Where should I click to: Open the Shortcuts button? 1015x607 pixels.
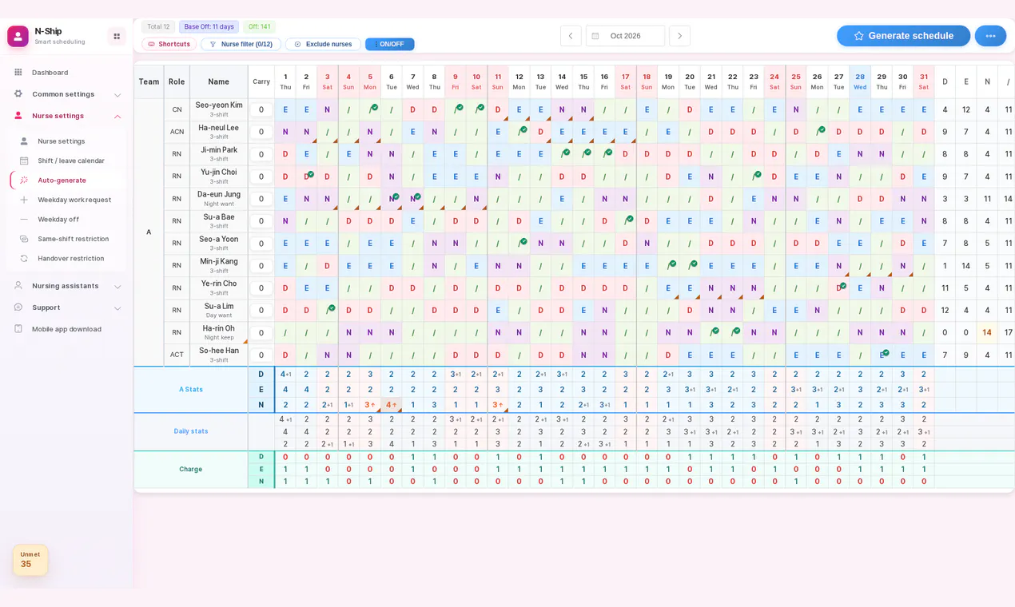click(x=169, y=45)
